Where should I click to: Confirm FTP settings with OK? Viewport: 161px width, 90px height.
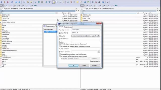click(x=73, y=65)
